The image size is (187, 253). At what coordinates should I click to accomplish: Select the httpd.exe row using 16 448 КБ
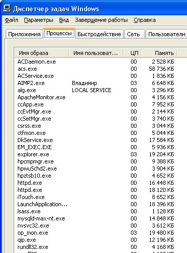tap(96, 183)
